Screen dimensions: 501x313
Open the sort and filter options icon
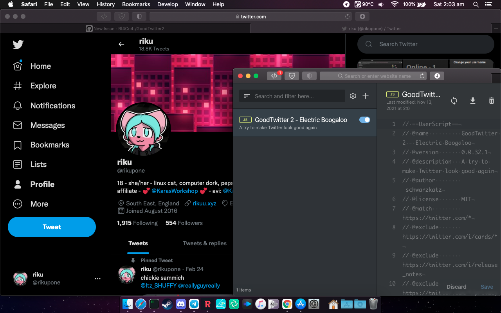[x=247, y=96]
